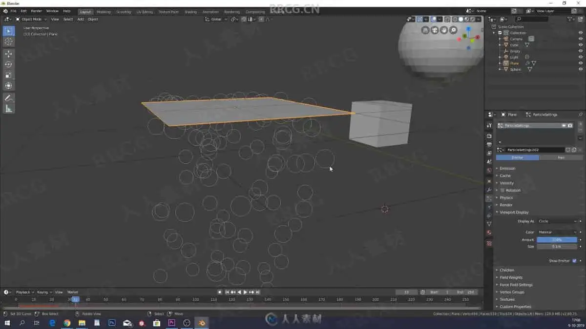Screen dimensions: 586x329
Task: Enable the Rotation panel checkbox
Action: coord(502,190)
